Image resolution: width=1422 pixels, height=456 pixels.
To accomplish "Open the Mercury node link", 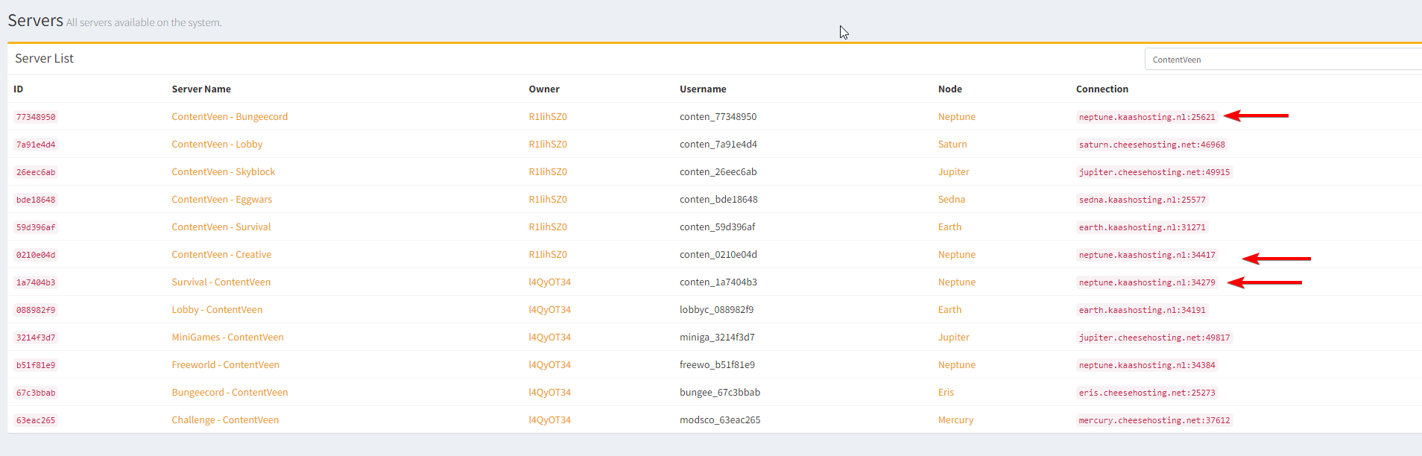I will coord(955,420).
